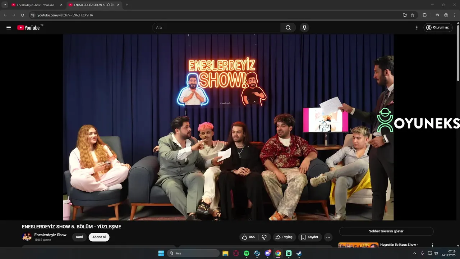This screenshot has width=460, height=259.
Task: Click the Oturum aç sign-in button
Action: tap(438, 27)
